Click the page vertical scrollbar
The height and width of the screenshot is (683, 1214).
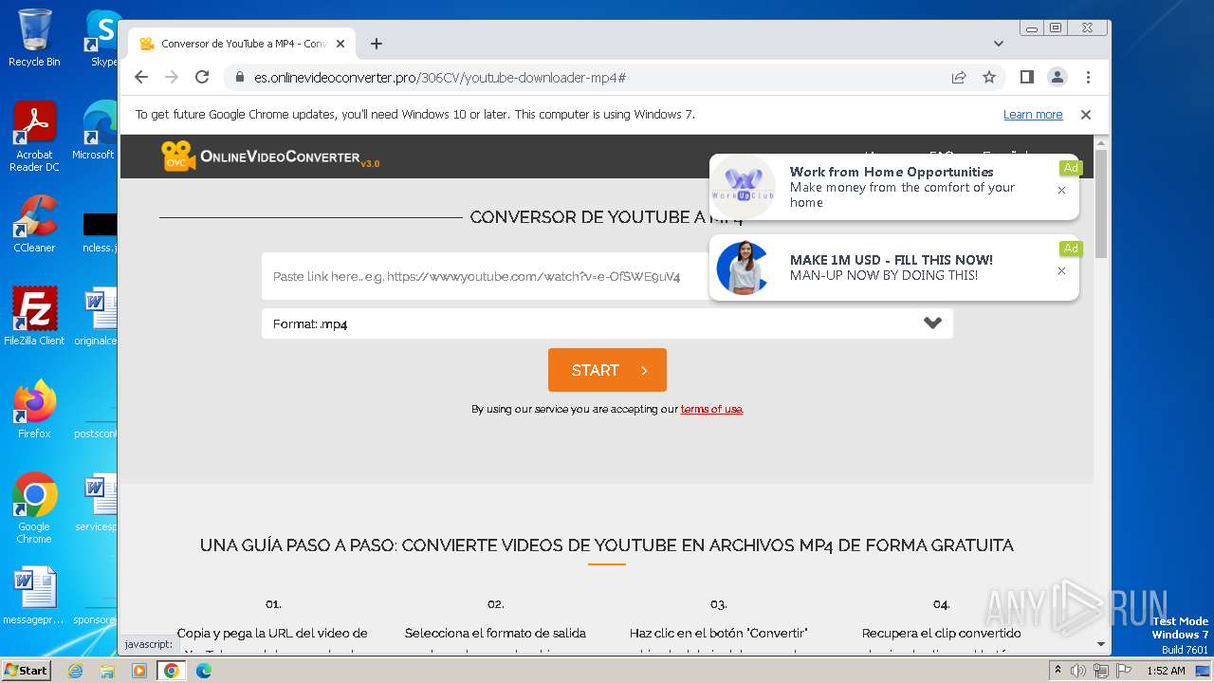point(1100,204)
